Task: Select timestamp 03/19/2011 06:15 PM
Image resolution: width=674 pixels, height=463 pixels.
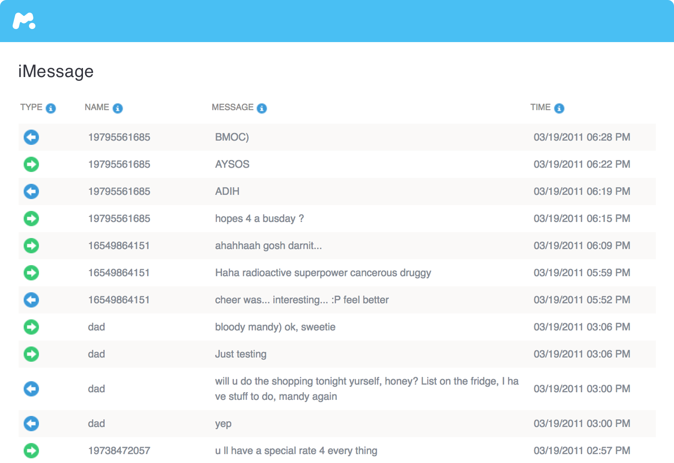Action: click(x=582, y=218)
